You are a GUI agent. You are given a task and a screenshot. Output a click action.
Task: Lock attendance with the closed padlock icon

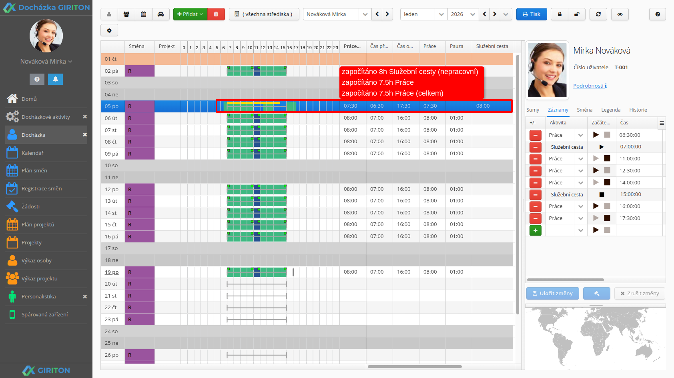pyautogui.click(x=560, y=14)
